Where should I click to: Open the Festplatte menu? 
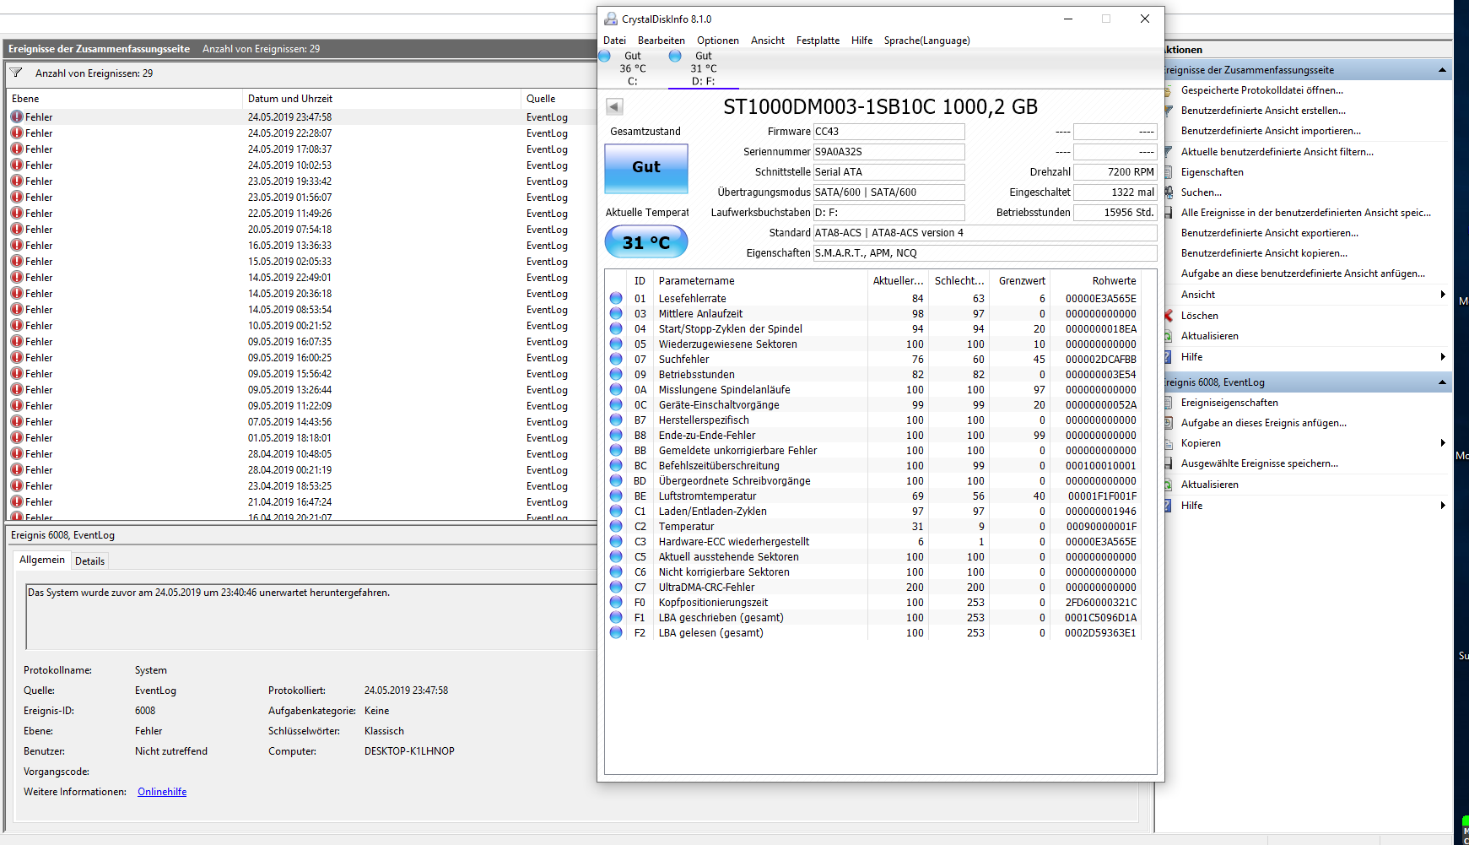pos(818,41)
